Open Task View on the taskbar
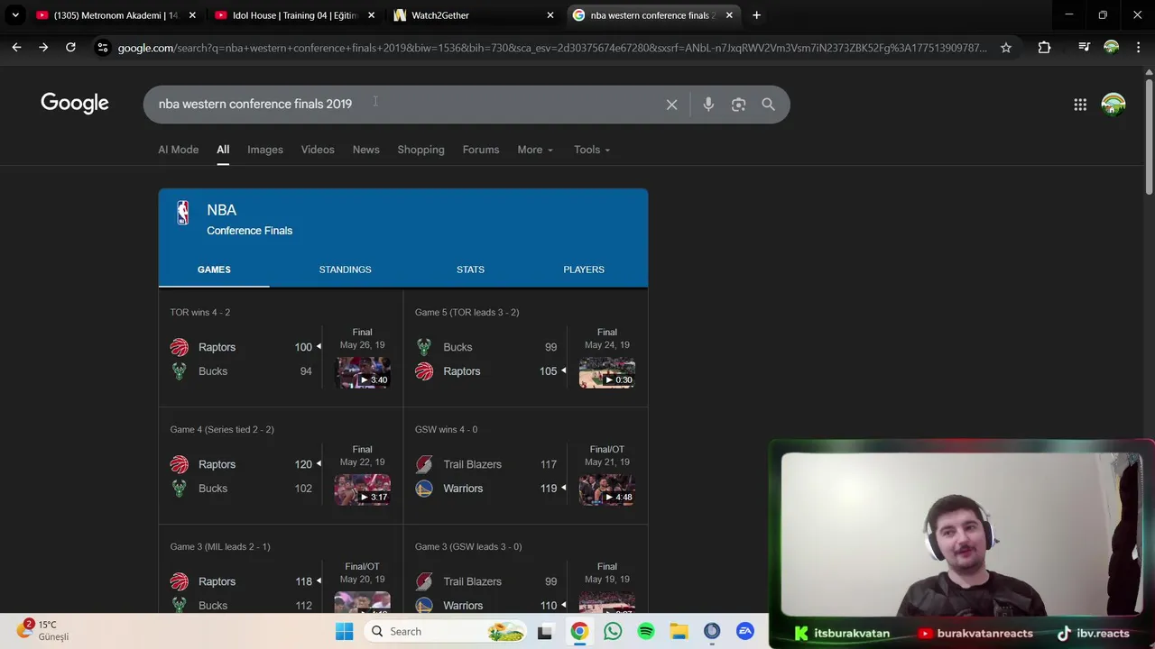Viewport: 1155px width, 649px height. (x=544, y=632)
